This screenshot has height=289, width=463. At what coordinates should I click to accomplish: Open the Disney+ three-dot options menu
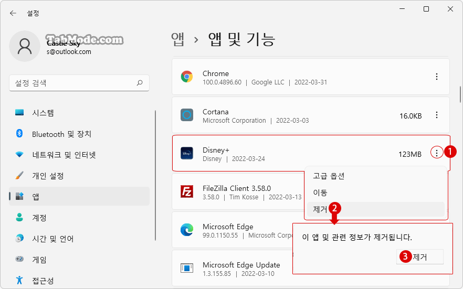tap(437, 153)
